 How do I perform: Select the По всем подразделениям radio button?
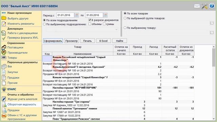(44, 20)
